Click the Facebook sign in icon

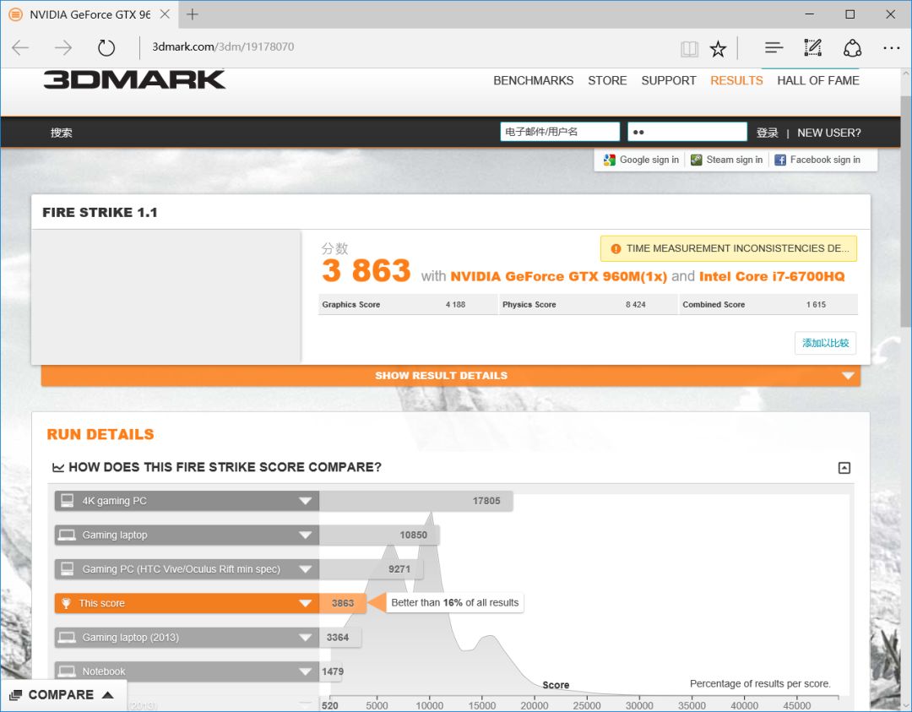(x=780, y=160)
